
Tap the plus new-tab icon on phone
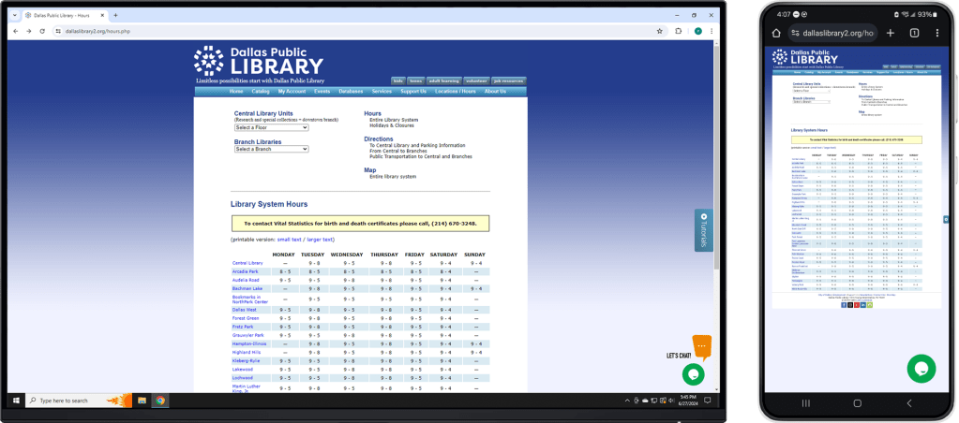[891, 33]
